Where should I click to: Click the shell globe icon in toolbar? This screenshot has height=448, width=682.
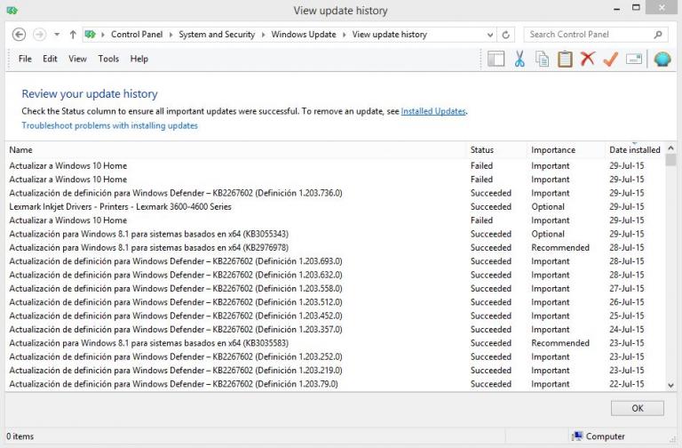point(662,60)
